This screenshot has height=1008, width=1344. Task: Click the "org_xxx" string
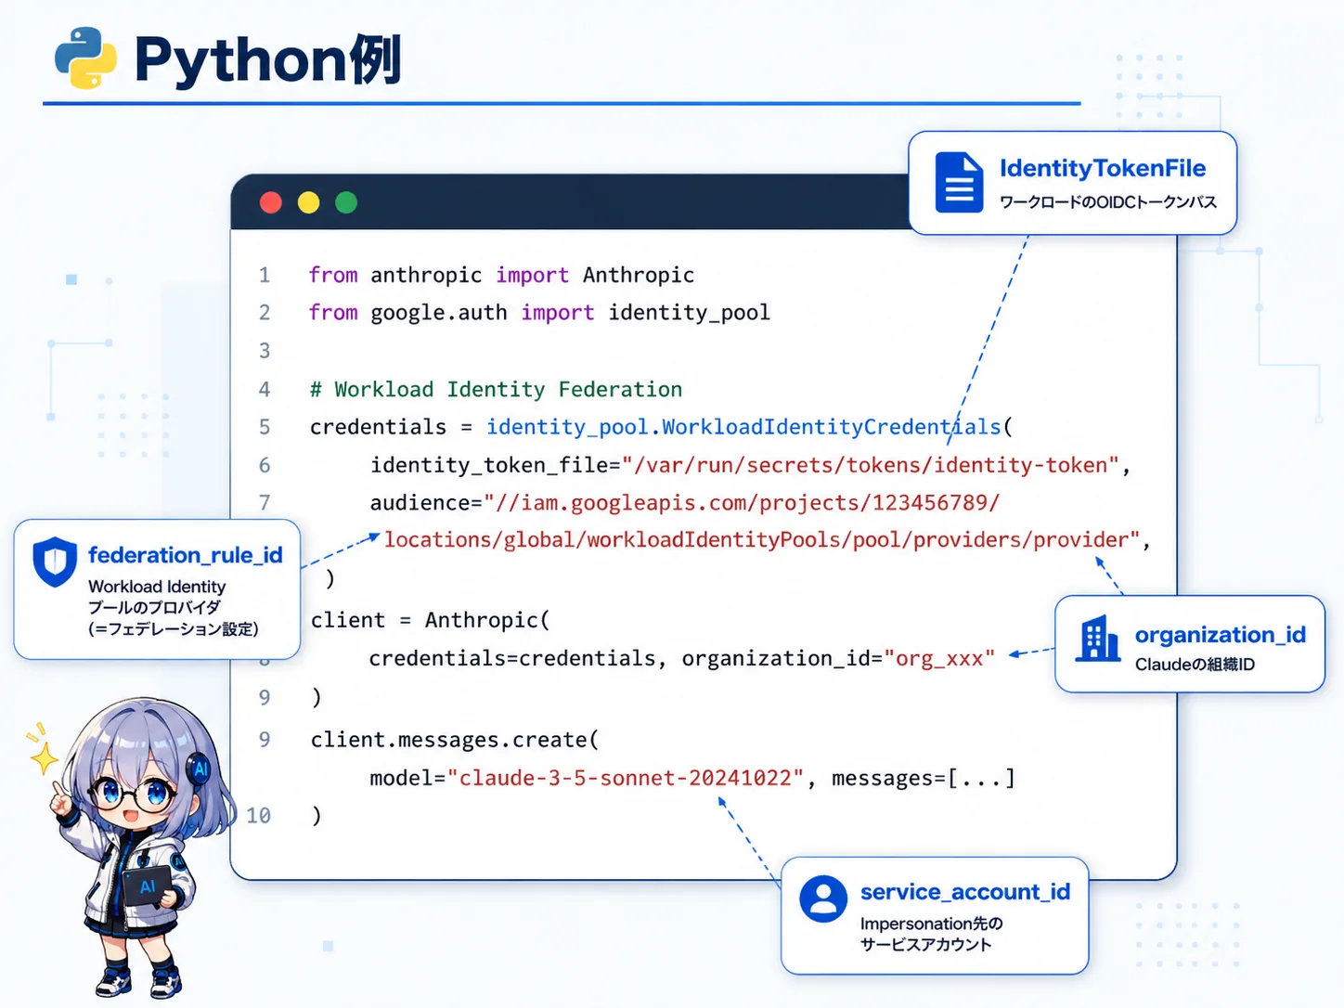(x=939, y=659)
